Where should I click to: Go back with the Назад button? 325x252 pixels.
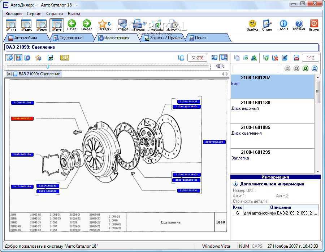pos(72,24)
